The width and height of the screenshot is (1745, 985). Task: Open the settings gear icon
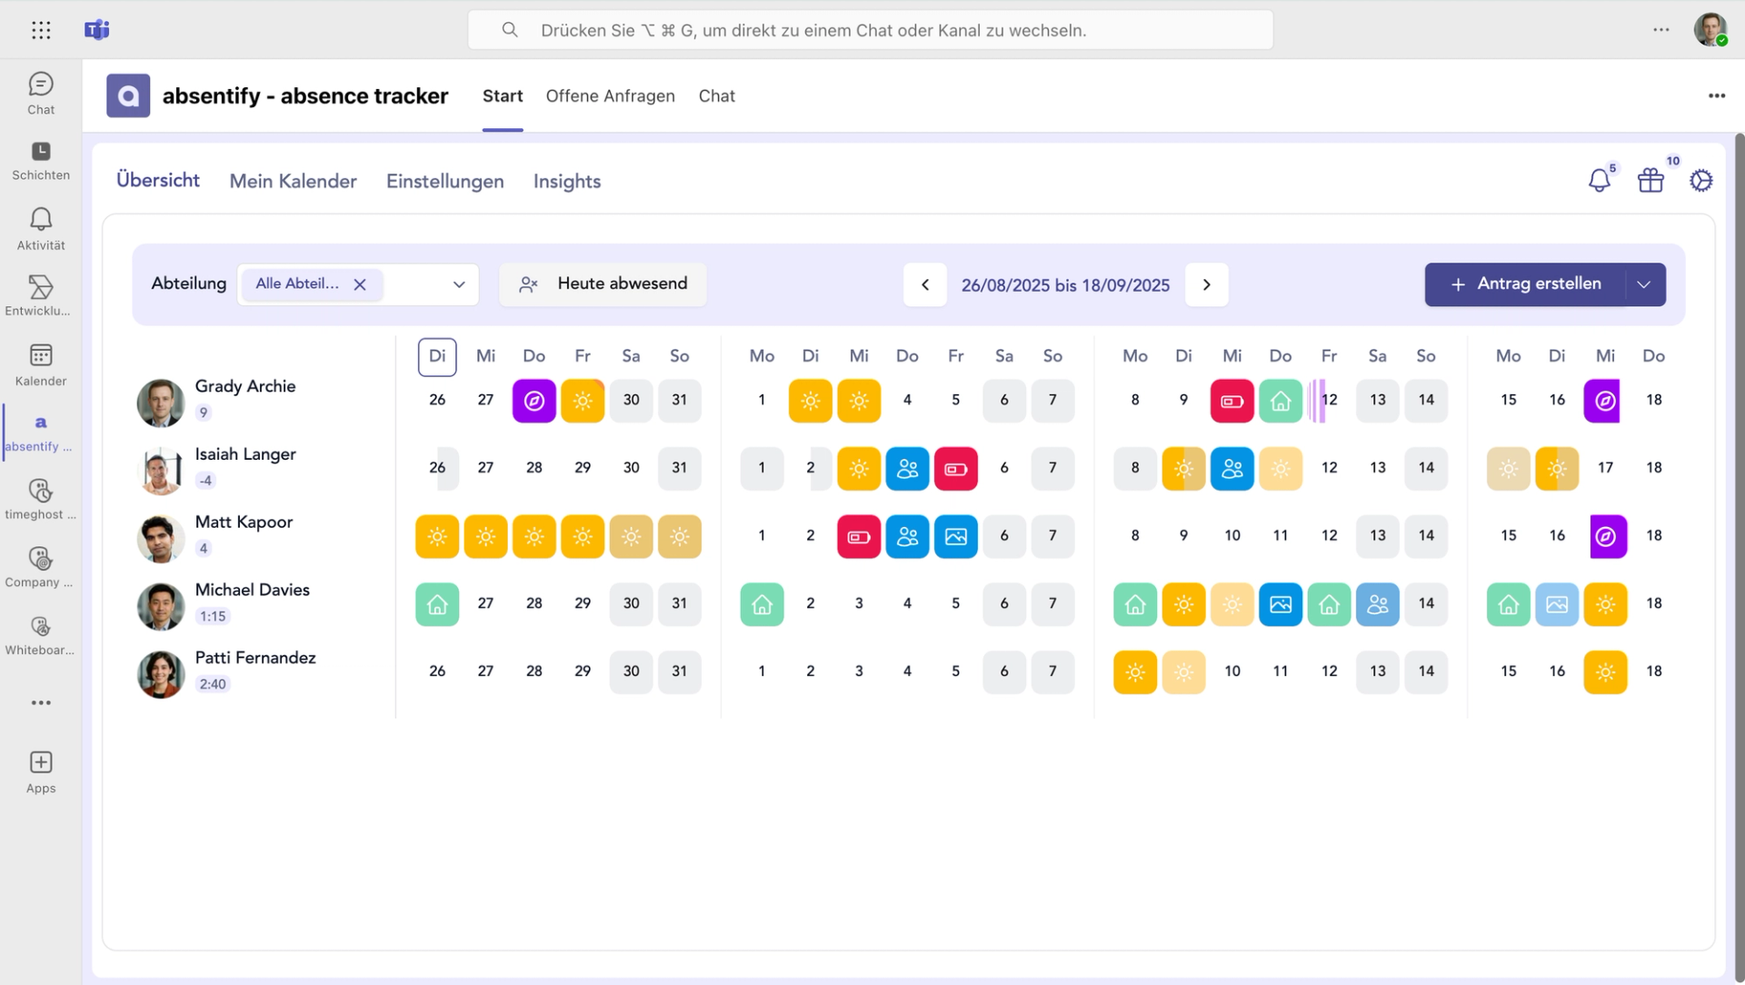coord(1700,181)
